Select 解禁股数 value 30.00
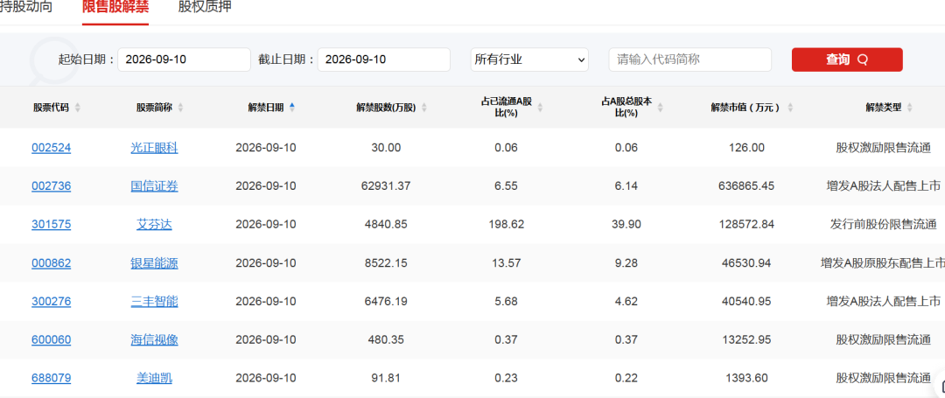Image resolution: width=945 pixels, height=398 pixels. point(386,148)
